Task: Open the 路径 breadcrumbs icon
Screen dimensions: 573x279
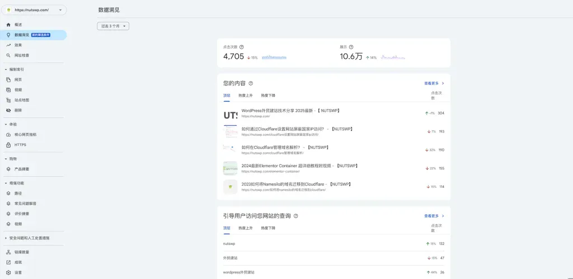Action: 8,193
